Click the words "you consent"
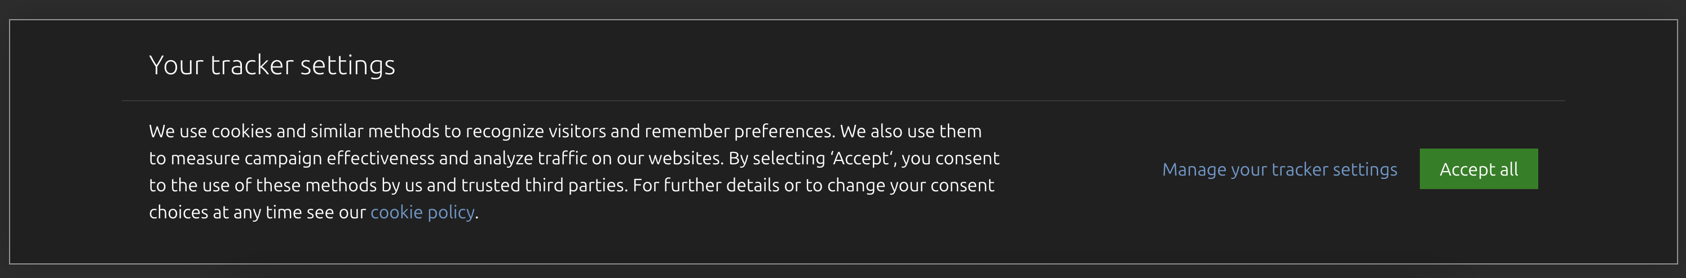This screenshot has height=278, width=1686. [950, 158]
